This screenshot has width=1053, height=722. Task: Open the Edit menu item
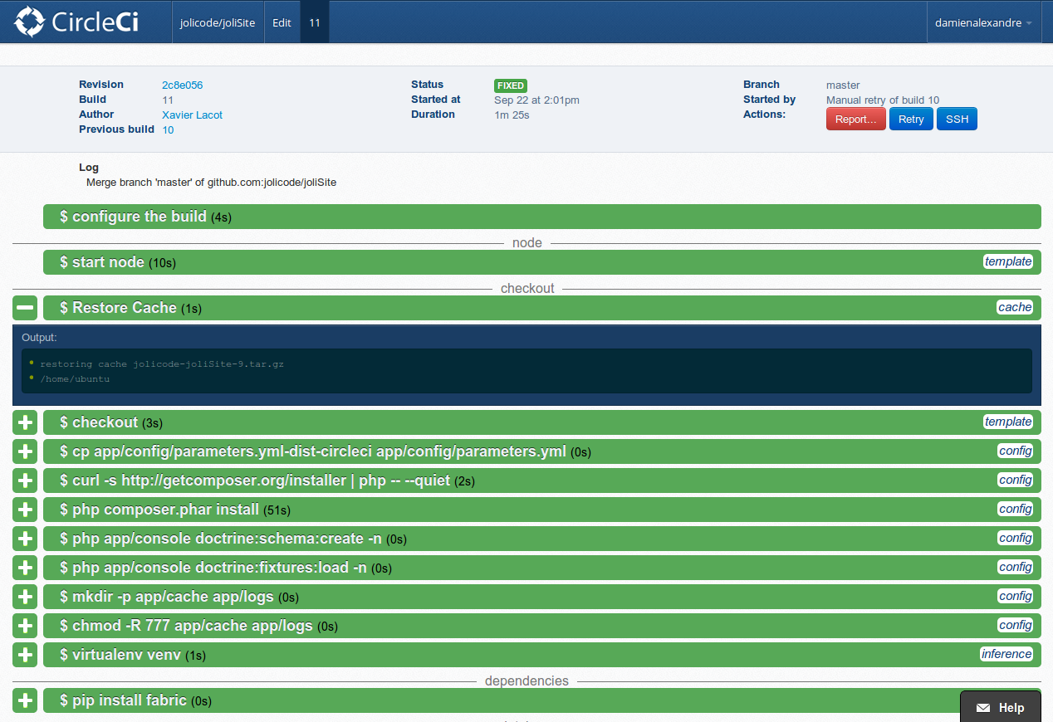pos(282,22)
